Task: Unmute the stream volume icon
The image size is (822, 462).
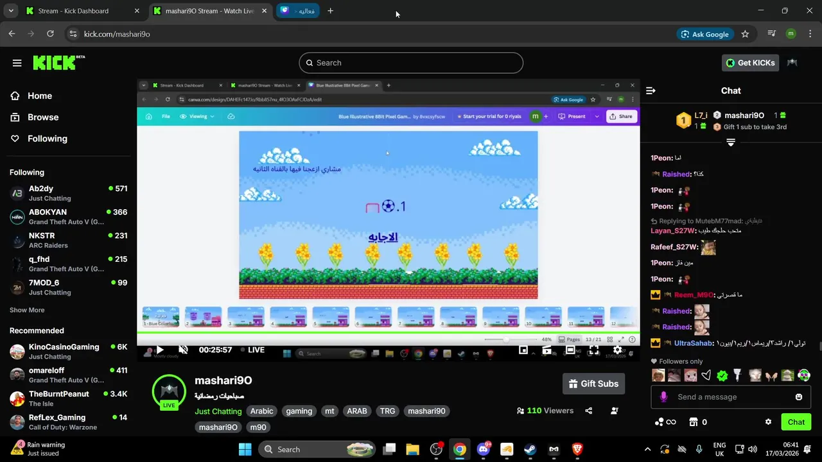Action: [x=183, y=350]
